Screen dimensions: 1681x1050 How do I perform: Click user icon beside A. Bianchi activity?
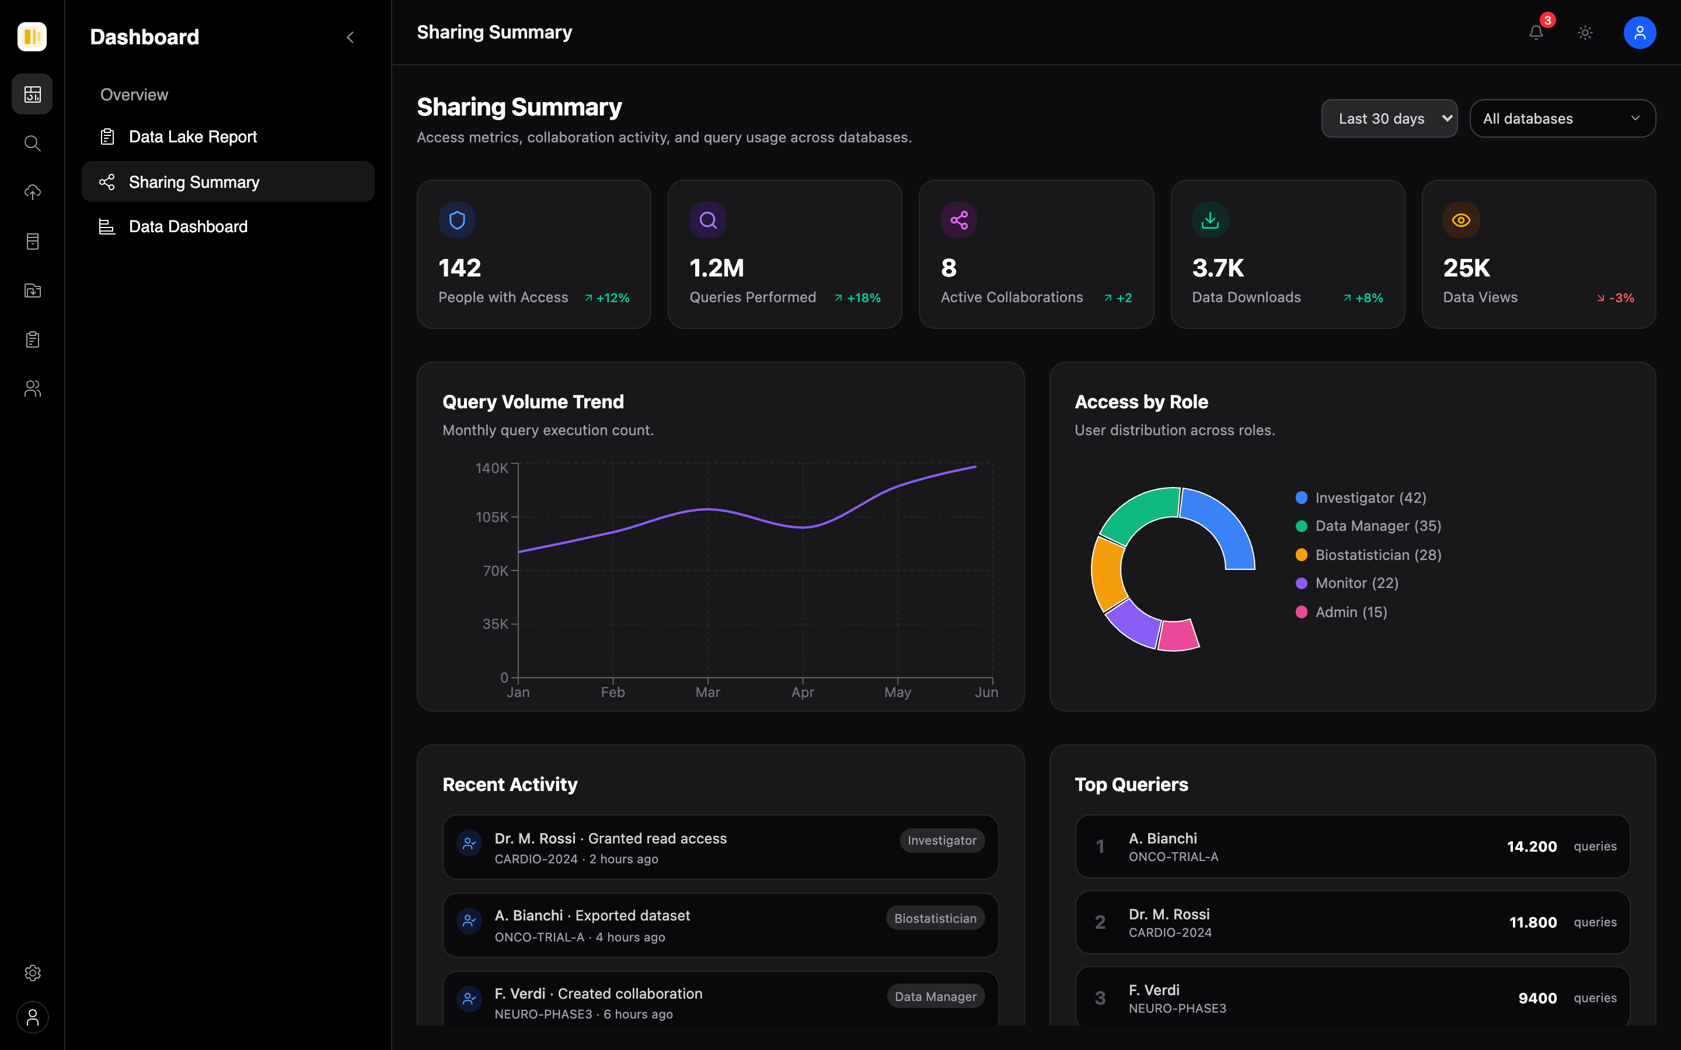tap(469, 920)
